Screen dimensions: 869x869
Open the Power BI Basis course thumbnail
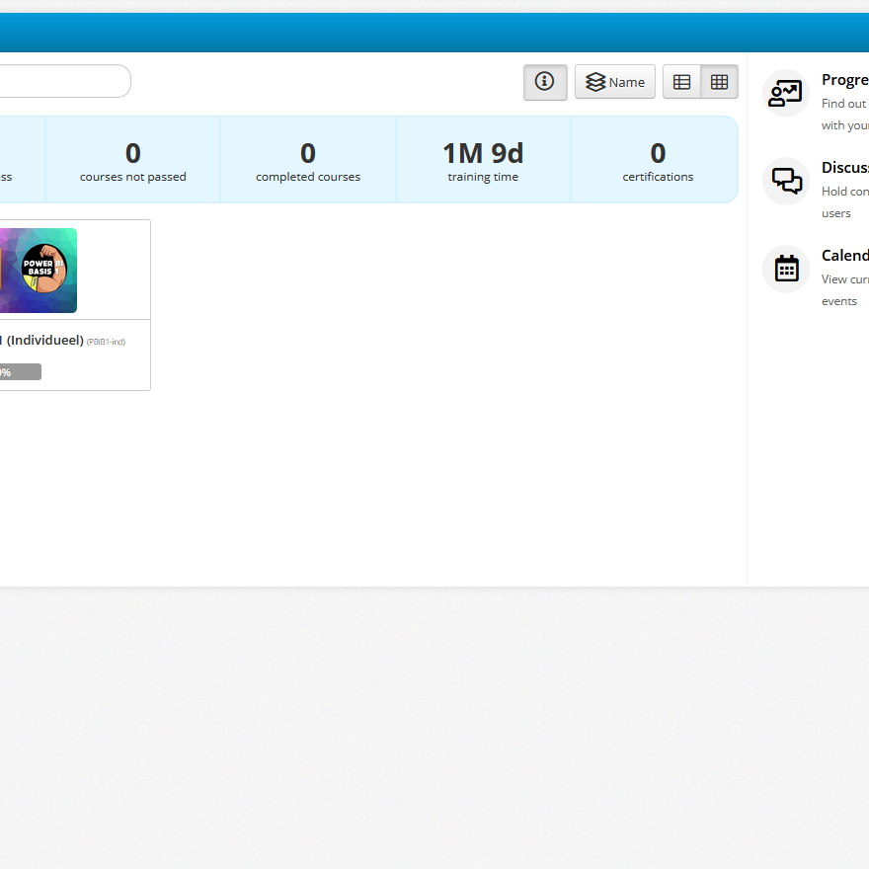click(38, 271)
